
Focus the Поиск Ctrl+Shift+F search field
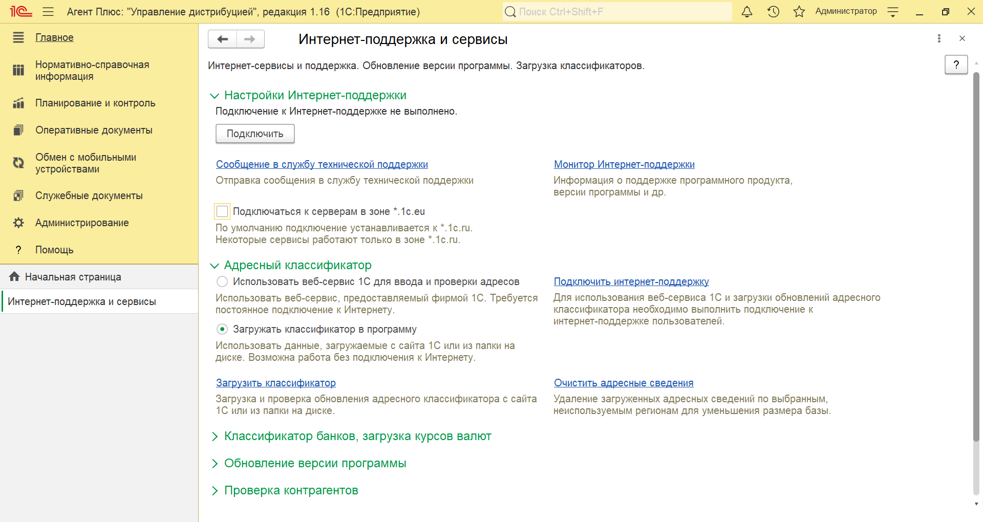click(617, 12)
